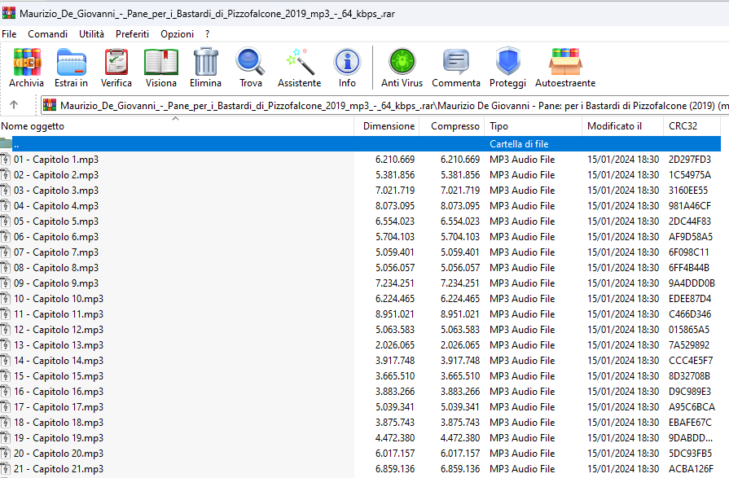Image resolution: width=729 pixels, height=478 pixels.
Task: Run the Anti Virus scan icon
Action: tap(402, 61)
